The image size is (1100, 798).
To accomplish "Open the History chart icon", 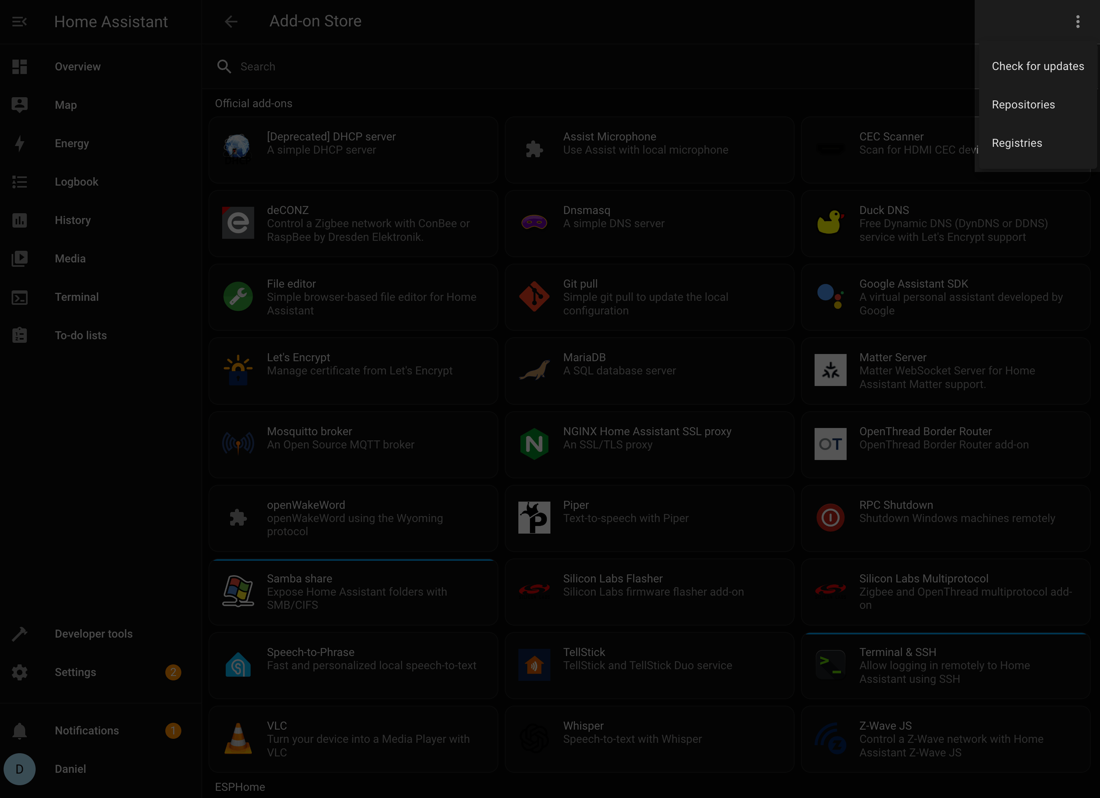I will point(19,220).
